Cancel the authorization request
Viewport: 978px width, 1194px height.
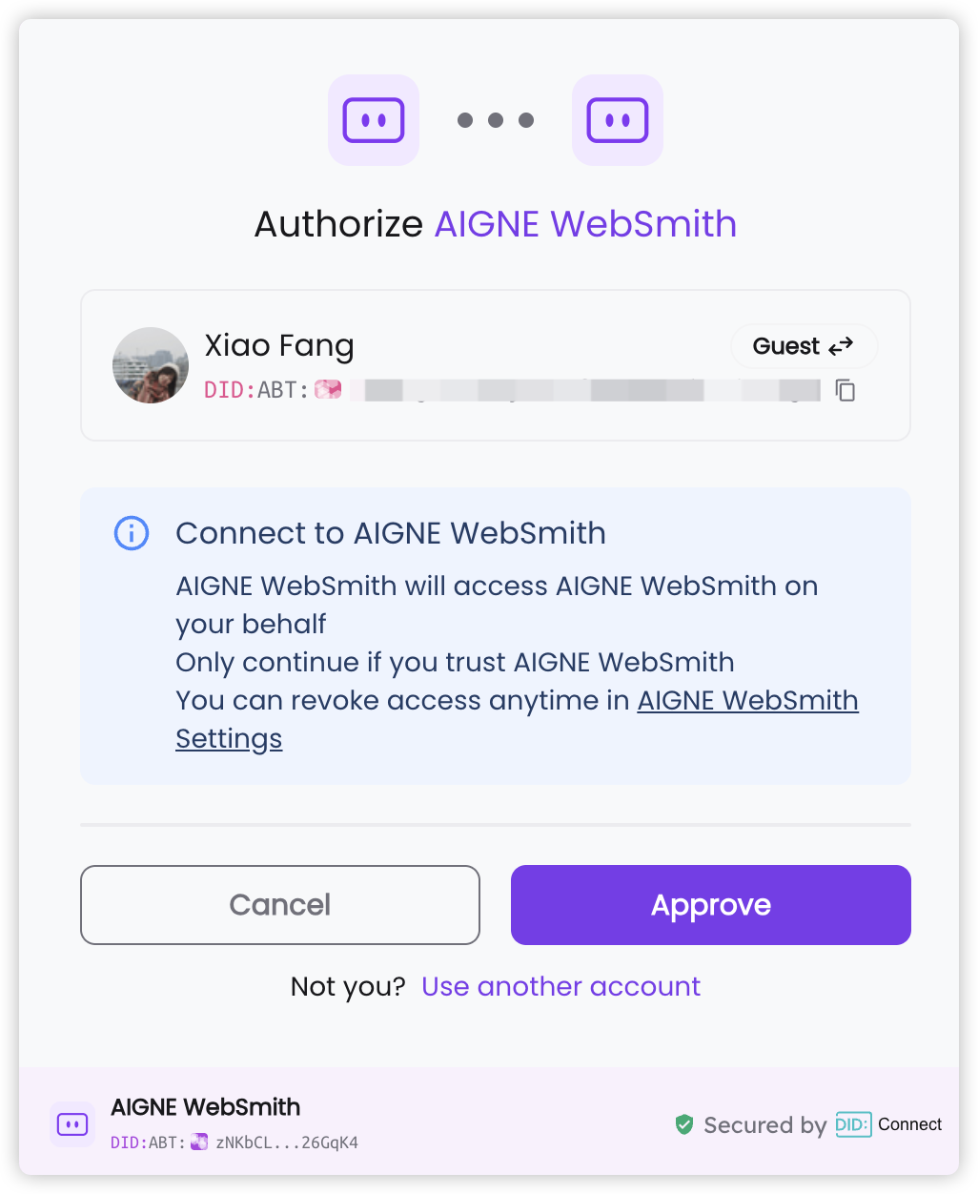tap(280, 905)
